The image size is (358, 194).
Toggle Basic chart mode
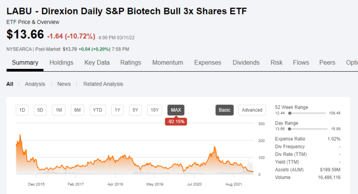click(x=225, y=110)
